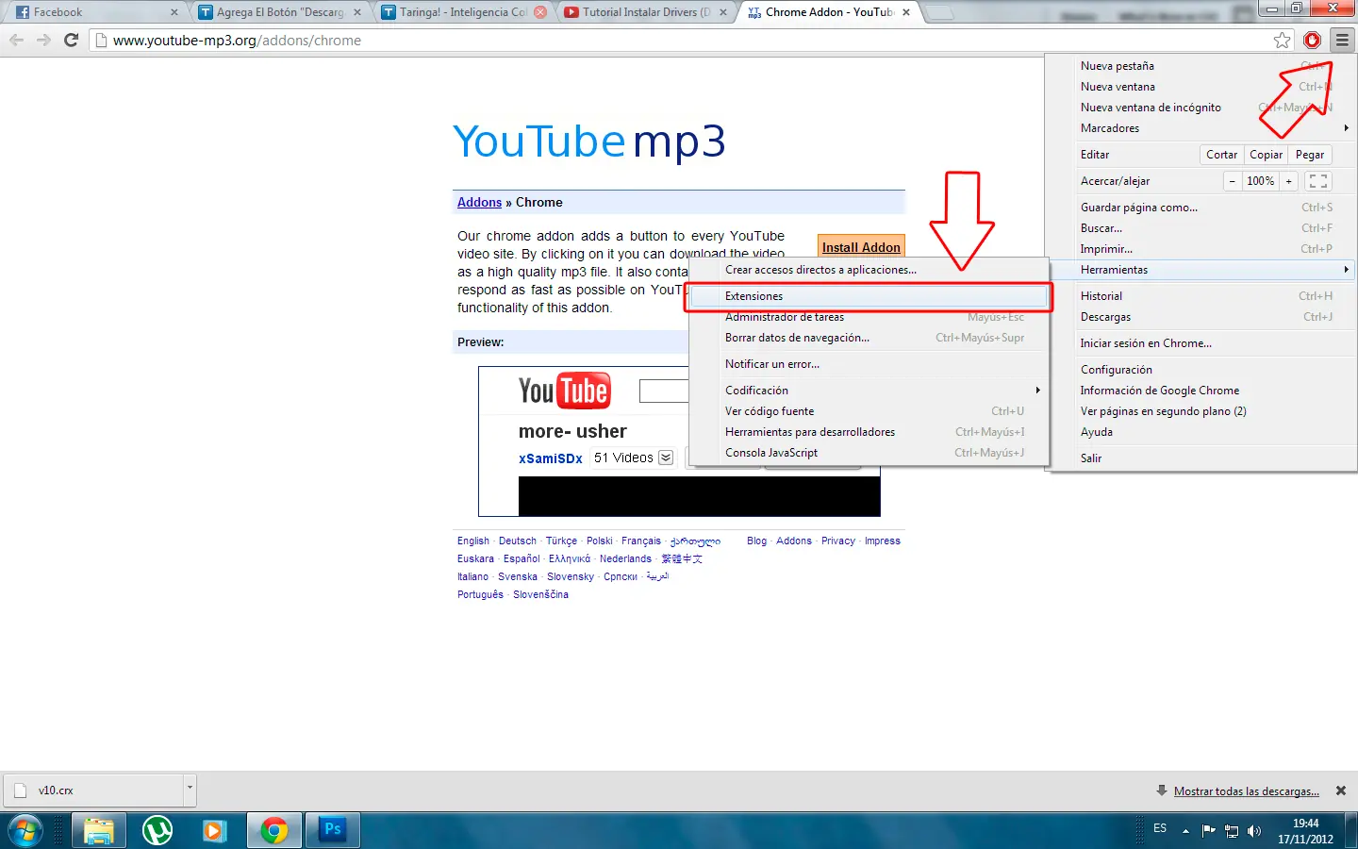Reload the page with refresh icon
This screenshot has height=849, width=1358.
tap(71, 40)
